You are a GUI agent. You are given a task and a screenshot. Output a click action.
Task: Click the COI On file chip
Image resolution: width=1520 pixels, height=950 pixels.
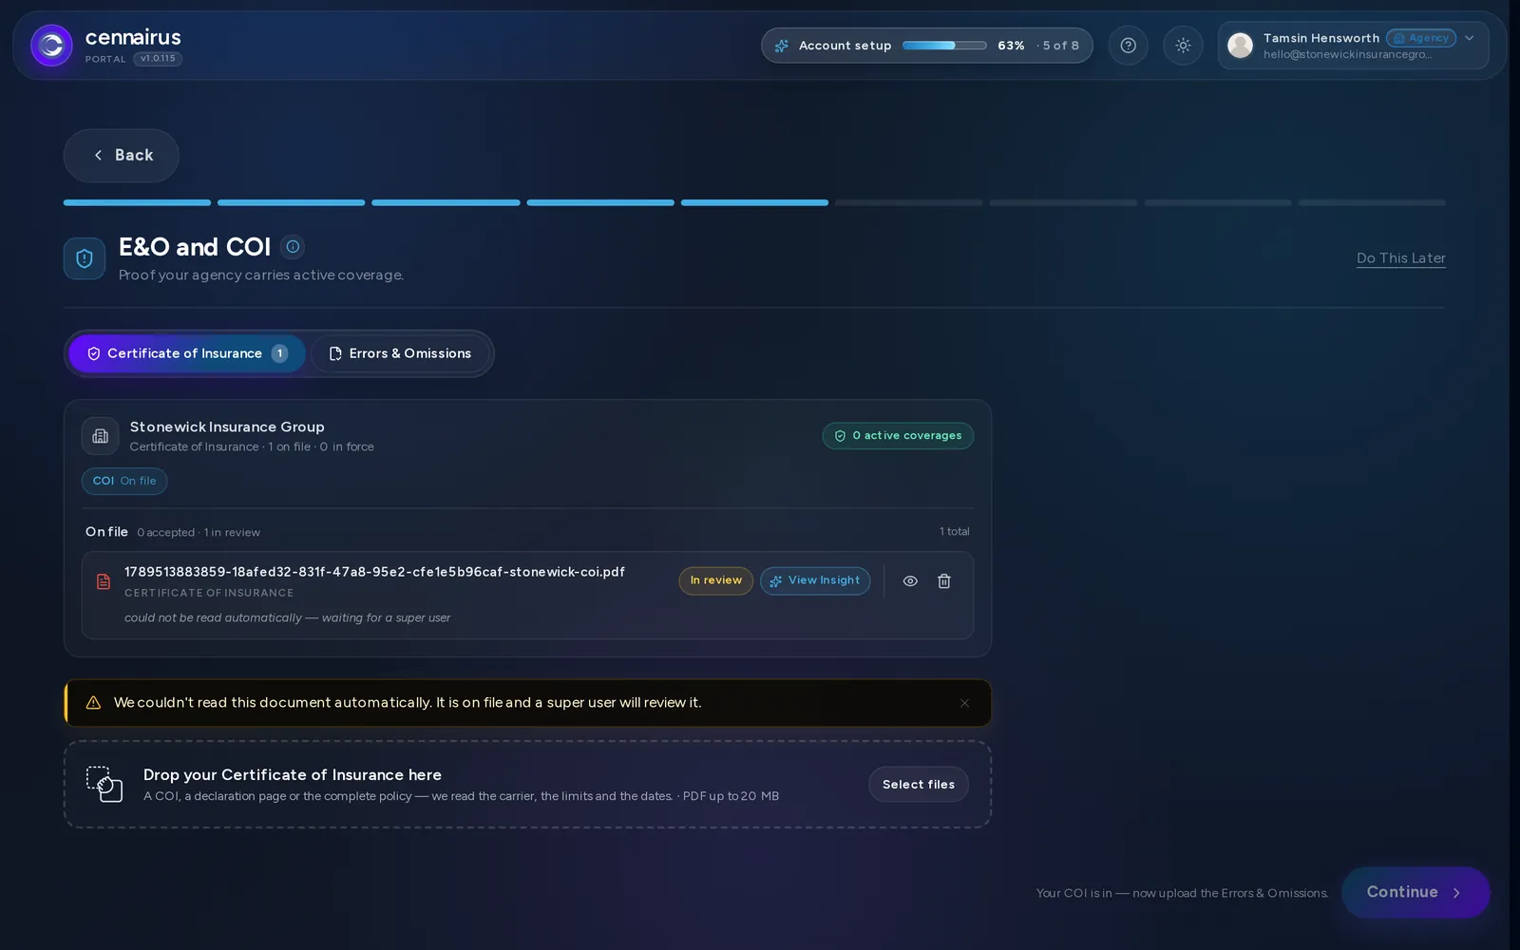click(124, 482)
